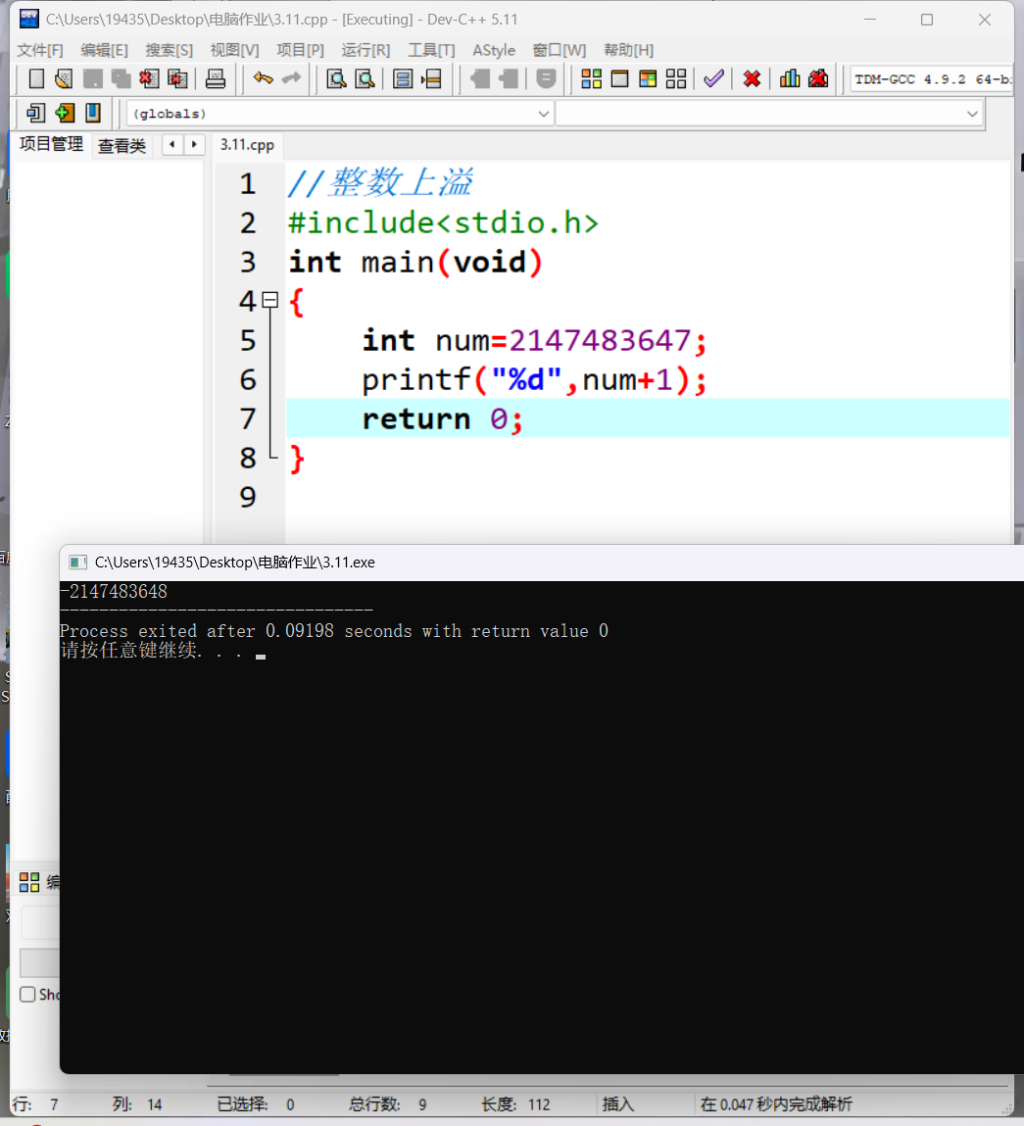Click the green plus Toggle bookmark icon

click(x=64, y=113)
